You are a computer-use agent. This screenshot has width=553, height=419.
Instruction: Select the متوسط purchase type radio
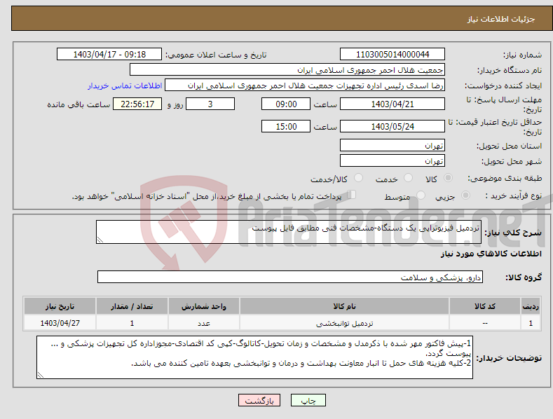(421, 195)
